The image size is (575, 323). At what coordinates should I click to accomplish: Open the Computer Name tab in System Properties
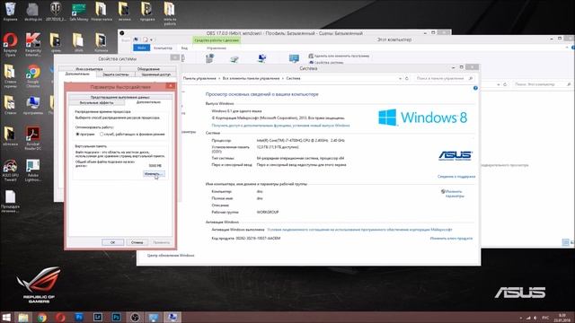[89, 69]
